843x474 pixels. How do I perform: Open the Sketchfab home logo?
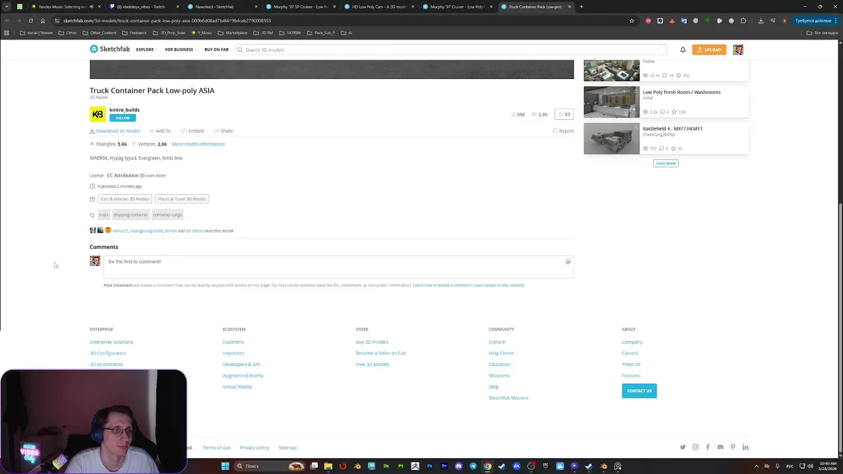pyautogui.click(x=109, y=49)
